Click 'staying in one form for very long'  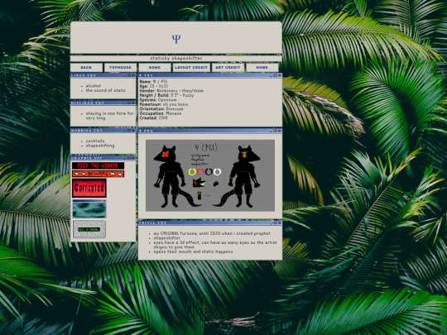coord(110,115)
